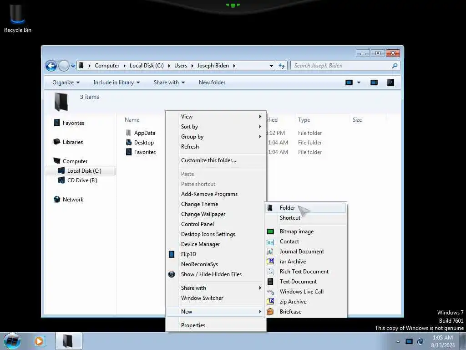466x350 pixels.
Task: Click Local Disk (C:) breadcrumb segment
Action: (147, 66)
